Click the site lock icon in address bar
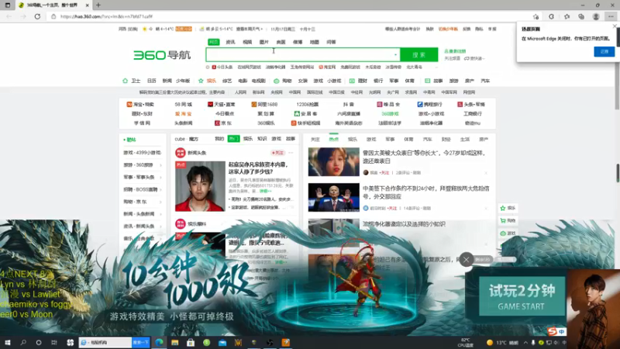620x349 pixels. [53, 16]
